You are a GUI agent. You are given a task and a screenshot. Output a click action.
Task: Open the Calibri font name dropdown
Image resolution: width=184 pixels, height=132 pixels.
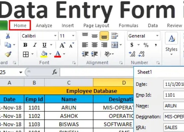tap(55, 36)
